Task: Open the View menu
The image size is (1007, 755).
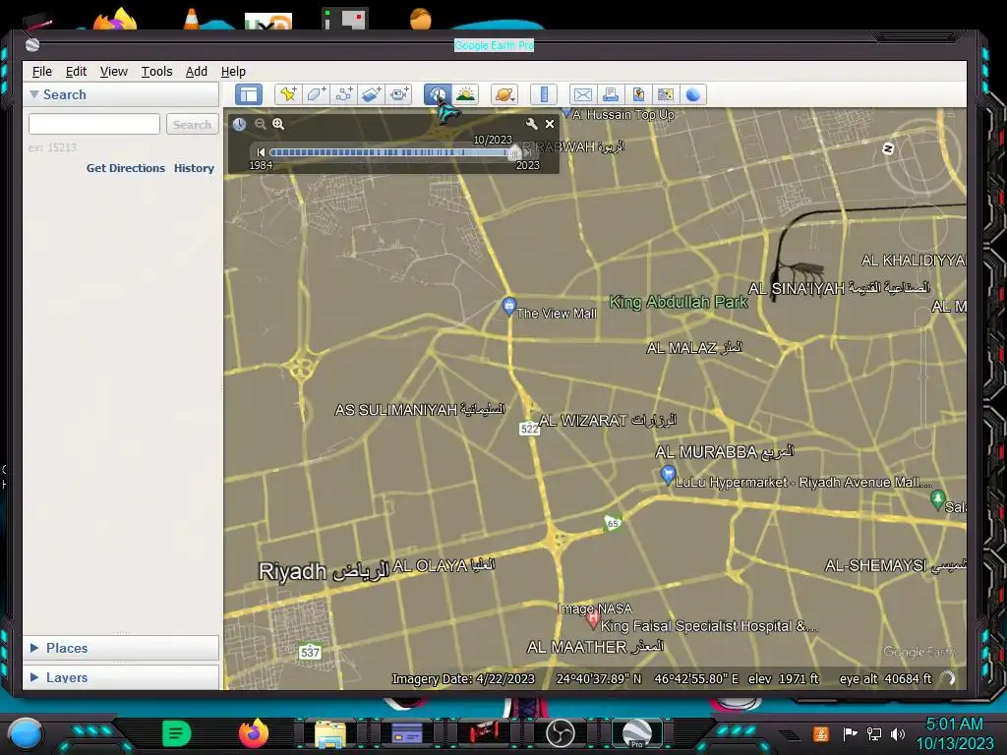Action: click(114, 71)
